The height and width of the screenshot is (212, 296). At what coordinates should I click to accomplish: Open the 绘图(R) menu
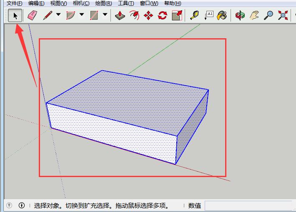103,3
